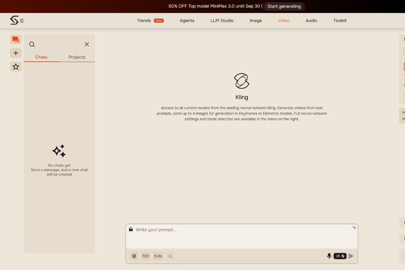Screen dimensions: 405x270
Task: Send the prompt with arrow icon
Action: pos(351,256)
